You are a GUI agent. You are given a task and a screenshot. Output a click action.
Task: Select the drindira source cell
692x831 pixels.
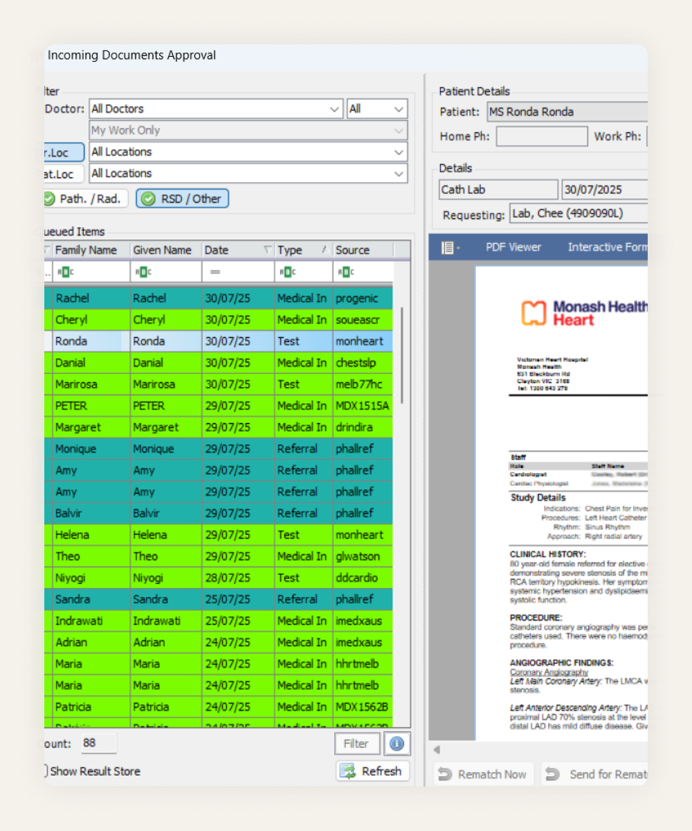pyautogui.click(x=363, y=427)
